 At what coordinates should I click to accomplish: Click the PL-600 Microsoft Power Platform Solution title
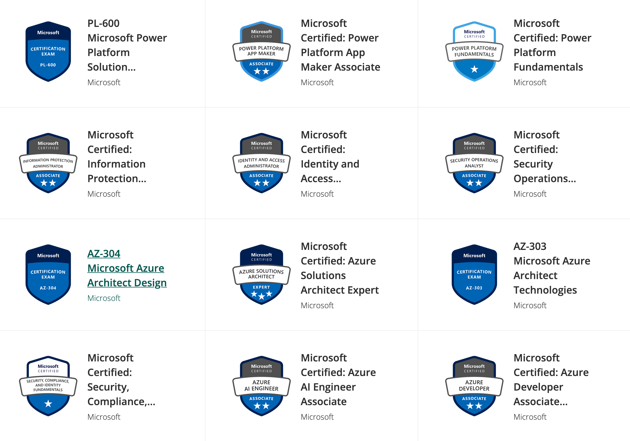pyautogui.click(x=127, y=45)
